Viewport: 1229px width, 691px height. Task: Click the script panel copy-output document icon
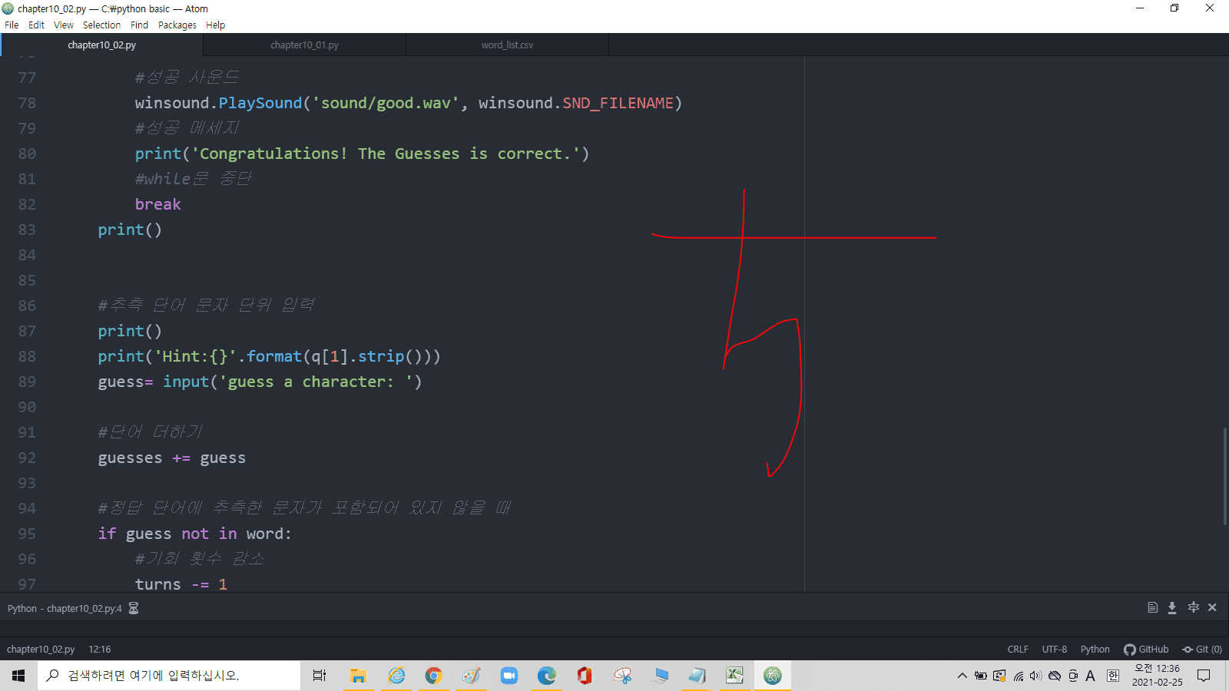click(1152, 608)
